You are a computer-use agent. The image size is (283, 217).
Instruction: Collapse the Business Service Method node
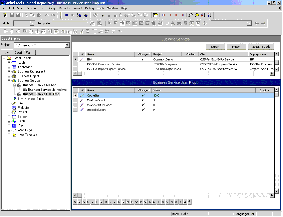[x=14, y=85]
